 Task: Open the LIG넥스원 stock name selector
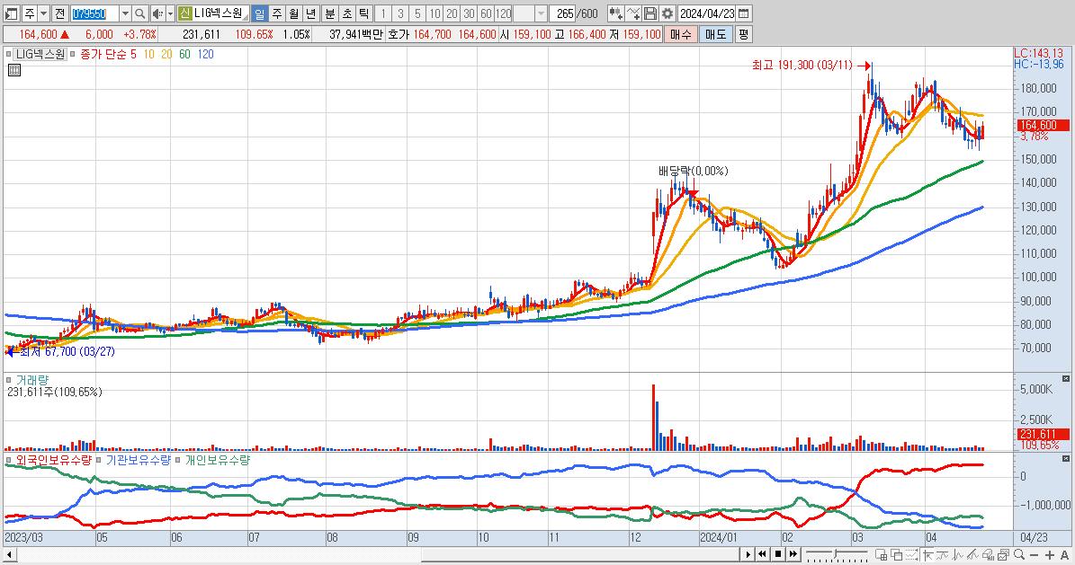pos(219,13)
